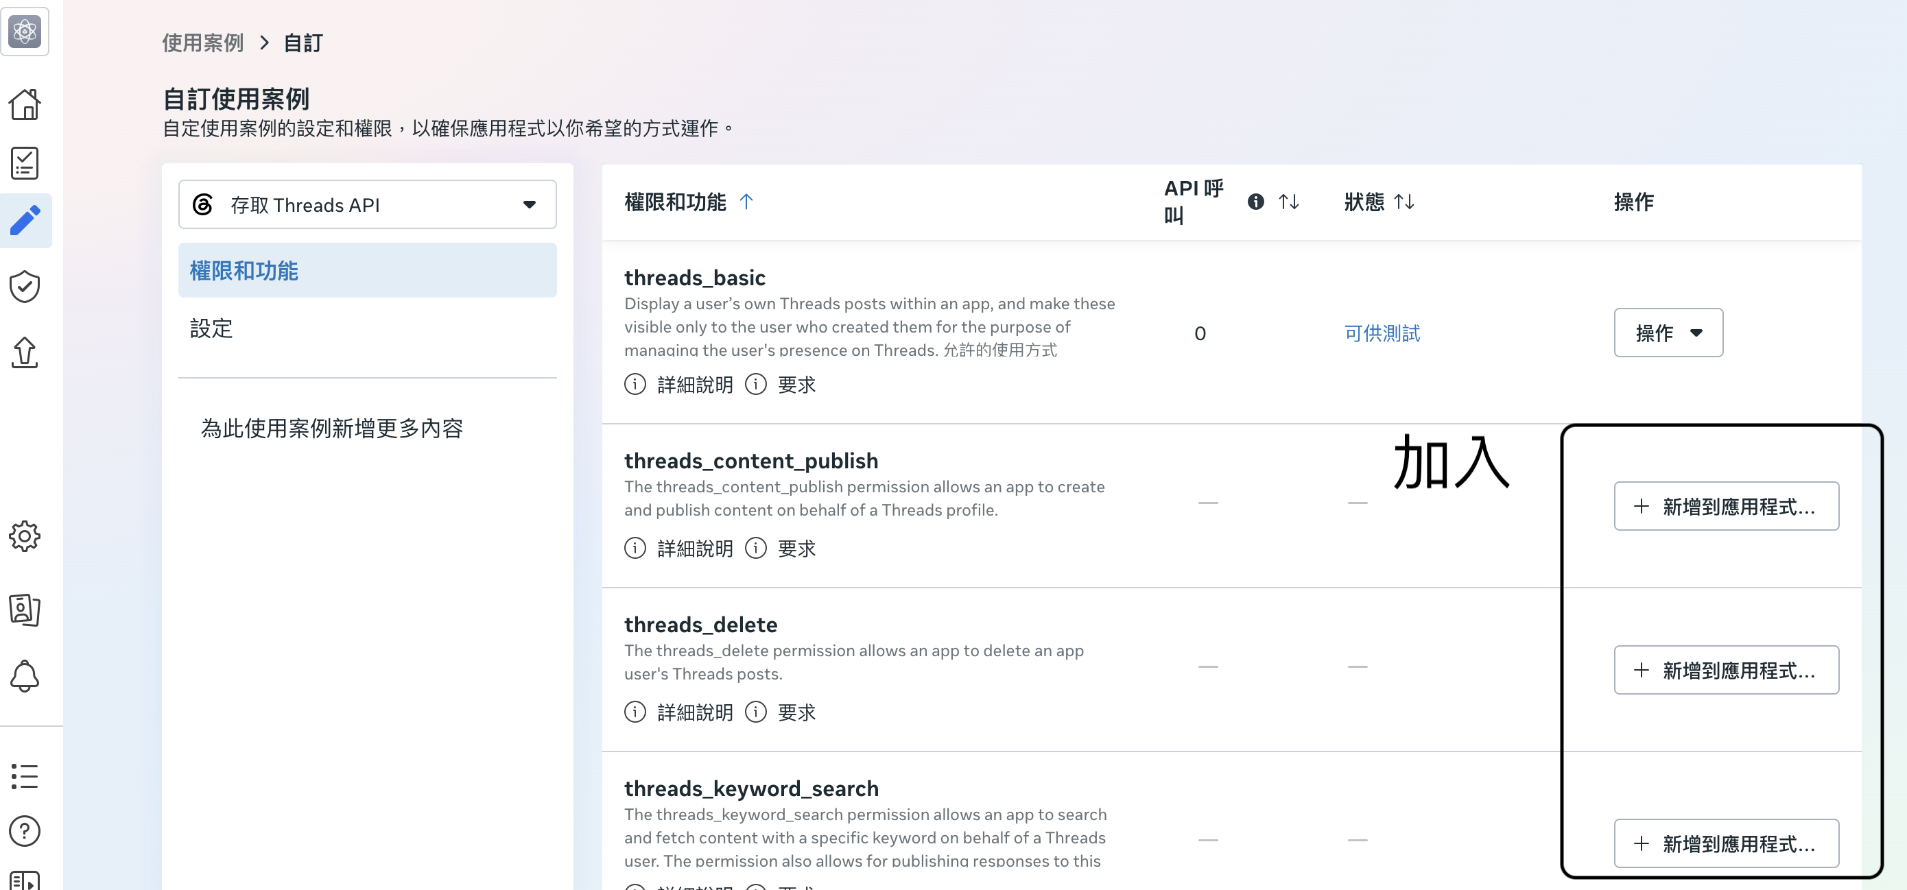
Task: Click 詳細說明 info icon for threads_content_publish
Action: coord(635,547)
